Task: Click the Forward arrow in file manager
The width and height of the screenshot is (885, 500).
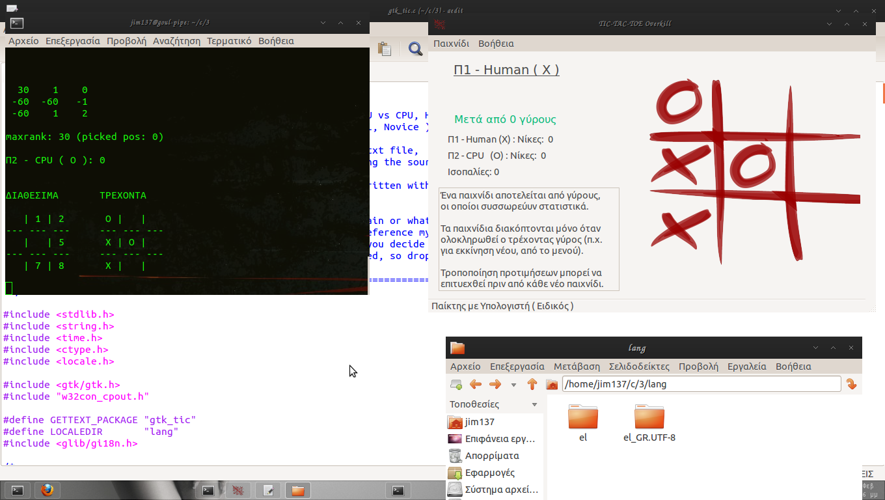Action: pyautogui.click(x=495, y=384)
